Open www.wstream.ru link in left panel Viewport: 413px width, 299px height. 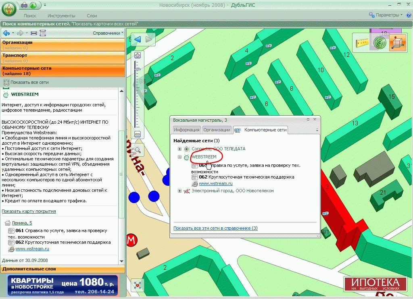32,249
